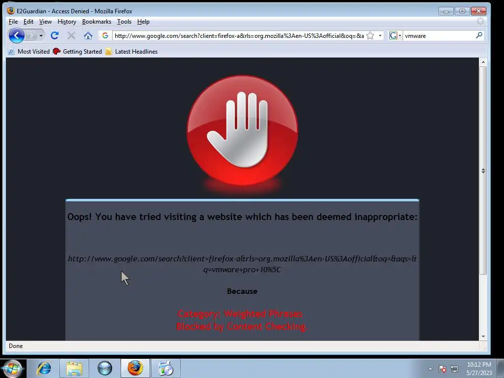The height and width of the screenshot is (378, 504).
Task: Close the Firefox window
Action: pyautogui.click(x=478, y=11)
